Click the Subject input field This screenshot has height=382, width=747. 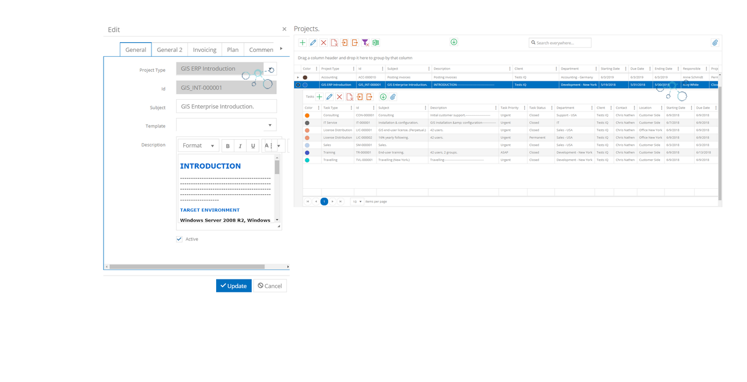pos(226,106)
